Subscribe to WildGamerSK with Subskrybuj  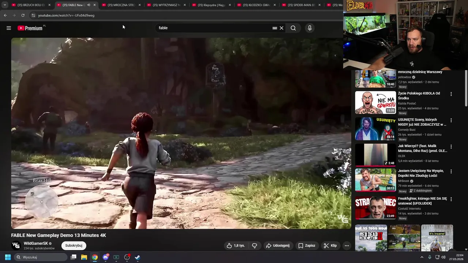pos(74,245)
